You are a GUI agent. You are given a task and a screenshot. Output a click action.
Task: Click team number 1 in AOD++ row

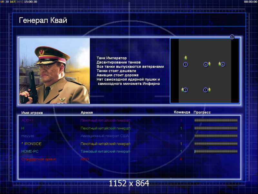click(181, 120)
